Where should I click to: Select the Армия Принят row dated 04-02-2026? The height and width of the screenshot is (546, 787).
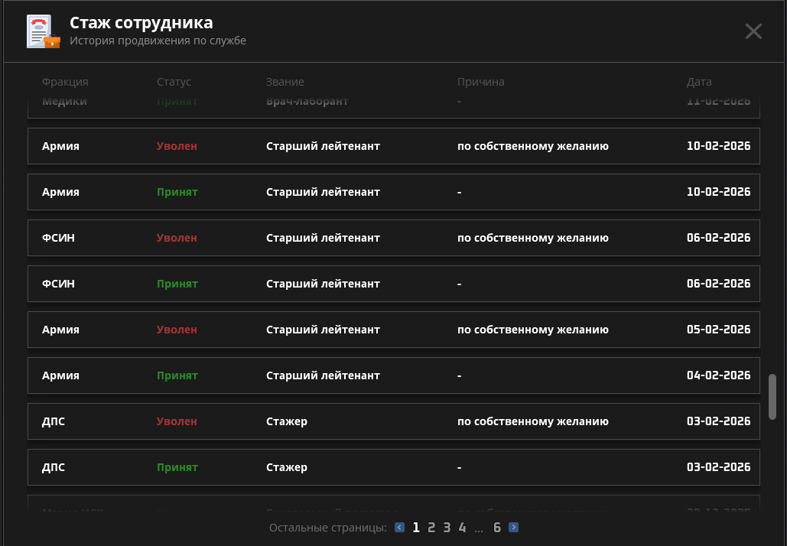pos(393,375)
